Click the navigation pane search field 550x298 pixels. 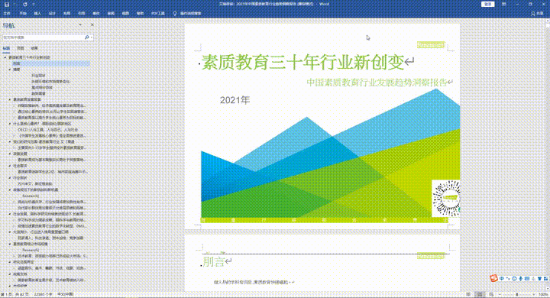coord(43,37)
